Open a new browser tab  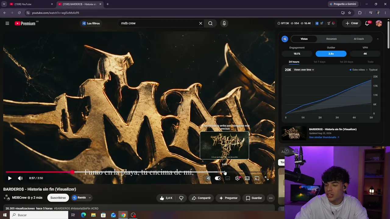(108, 4)
